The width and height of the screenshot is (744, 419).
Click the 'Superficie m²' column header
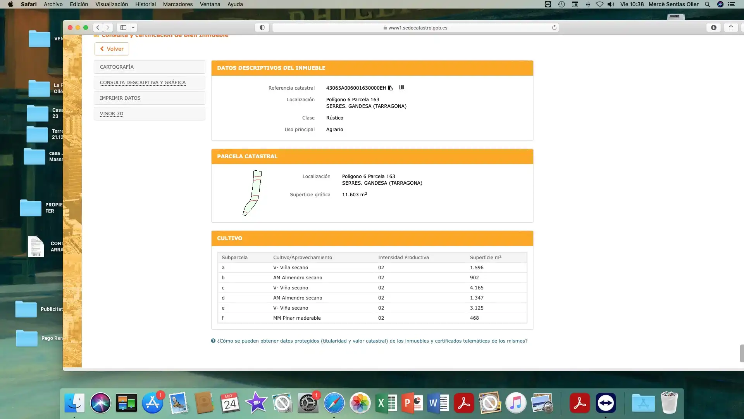click(486, 257)
